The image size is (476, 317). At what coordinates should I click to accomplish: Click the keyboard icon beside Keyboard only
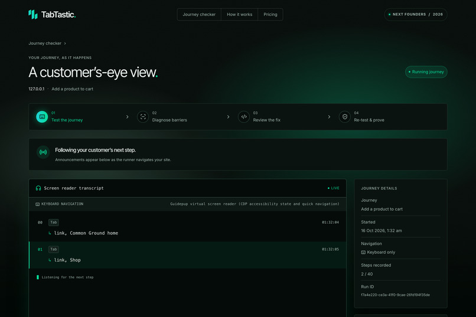click(363, 253)
